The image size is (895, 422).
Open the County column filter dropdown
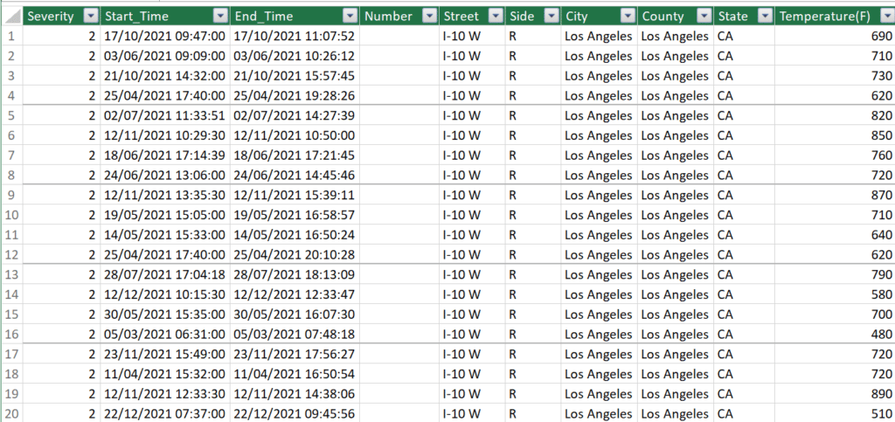point(704,17)
